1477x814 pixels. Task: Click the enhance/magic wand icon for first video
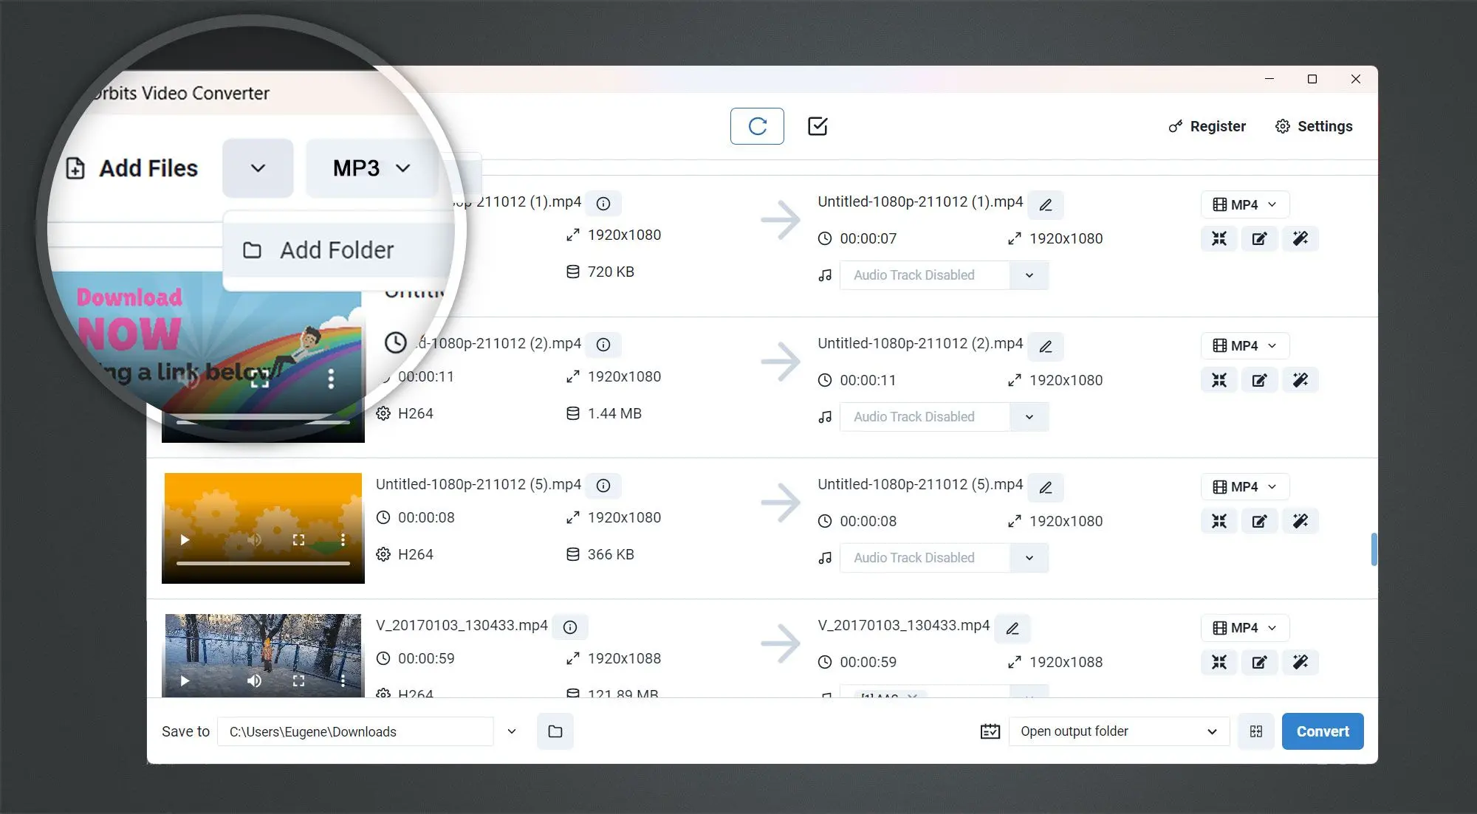[1301, 238]
